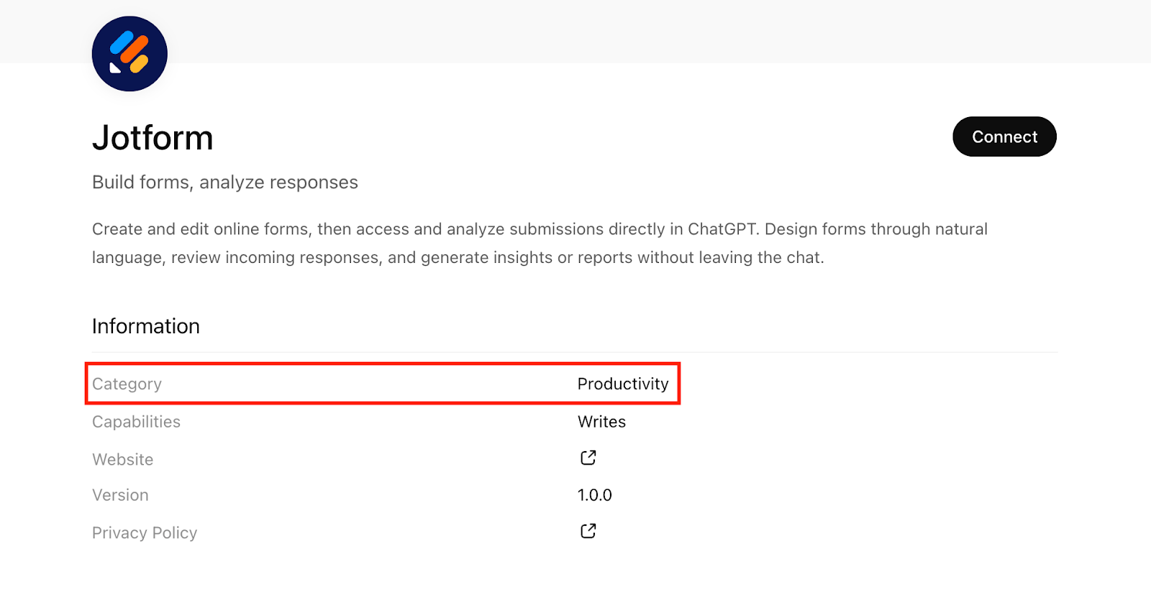Click the 'Design forms through natural' sentence
The image size is (1151, 607).
(x=875, y=229)
